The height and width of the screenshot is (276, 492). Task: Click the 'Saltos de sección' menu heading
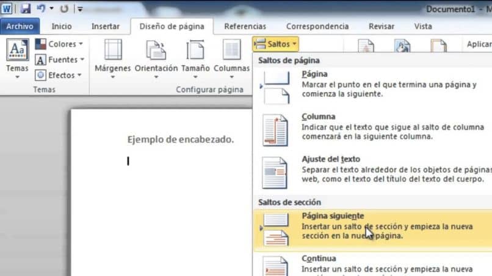pyautogui.click(x=289, y=202)
